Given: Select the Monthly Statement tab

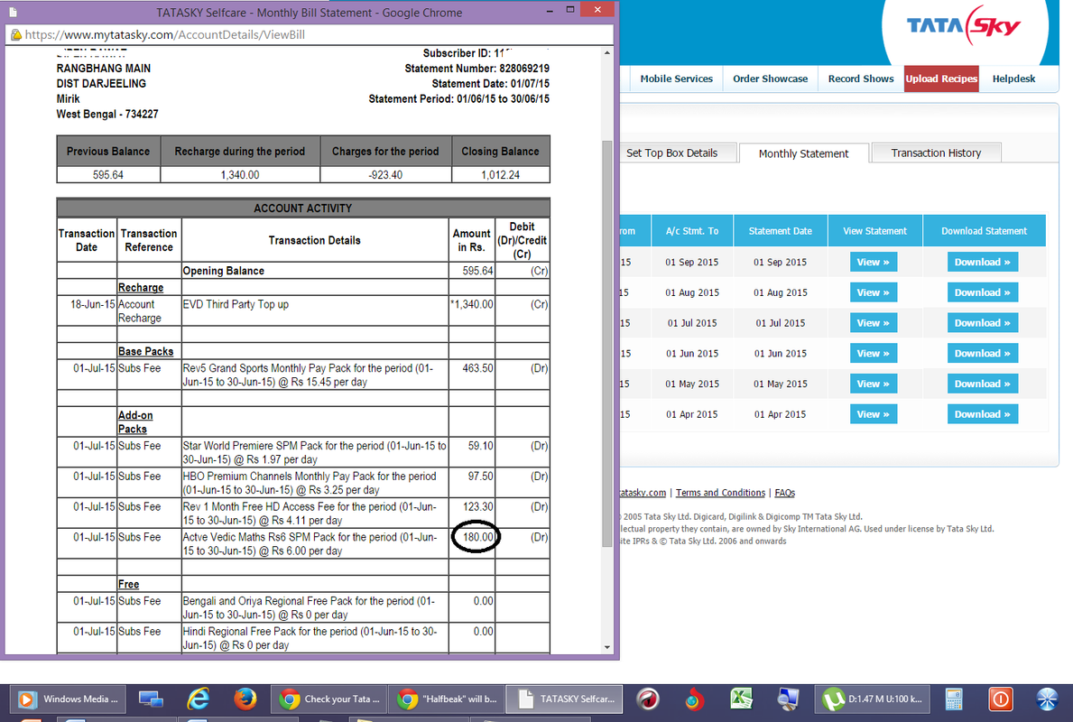Looking at the screenshot, I should point(803,153).
